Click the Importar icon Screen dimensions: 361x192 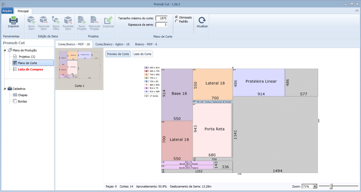[x=108, y=20]
